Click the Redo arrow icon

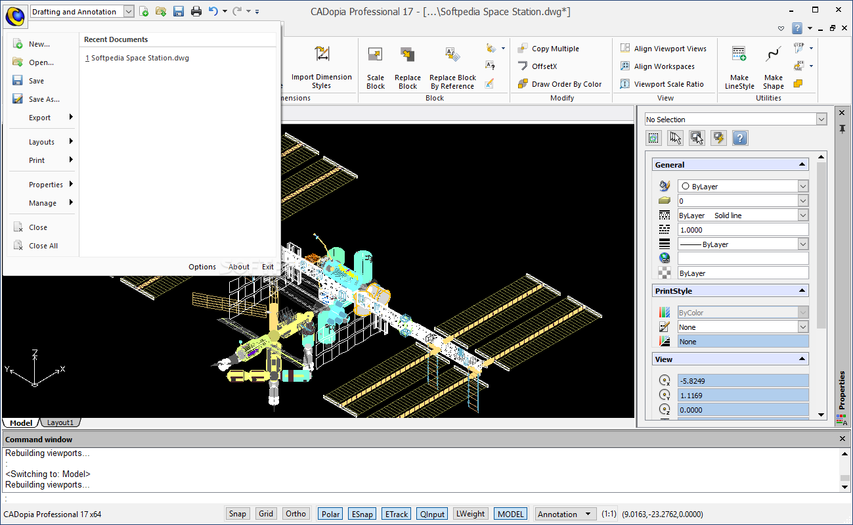pyautogui.click(x=237, y=11)
